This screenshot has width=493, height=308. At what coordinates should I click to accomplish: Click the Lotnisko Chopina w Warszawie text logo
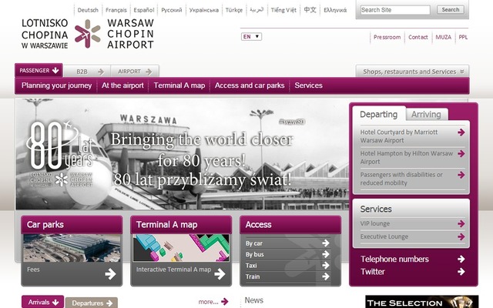pyautogui.click(x=45, y=34)
